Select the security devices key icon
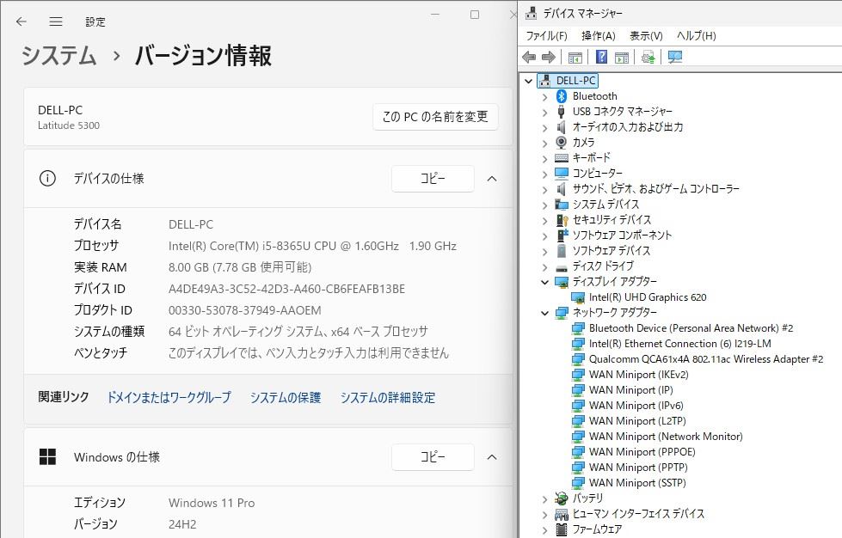The image size is (842, 538). pyautogui.click(x=562, y=220)
